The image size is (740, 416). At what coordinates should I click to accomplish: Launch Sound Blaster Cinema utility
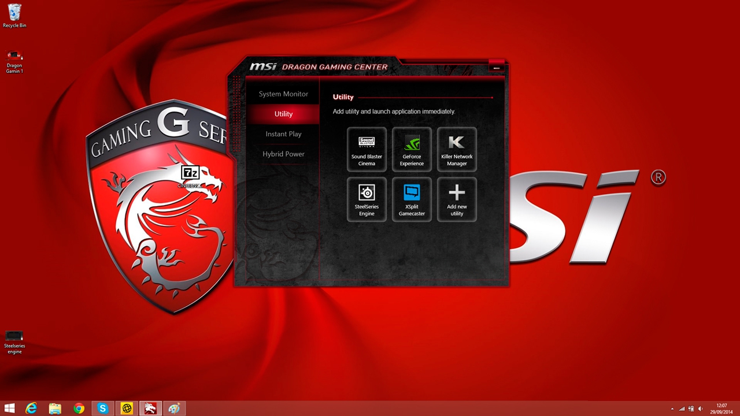tap(367, 149)
